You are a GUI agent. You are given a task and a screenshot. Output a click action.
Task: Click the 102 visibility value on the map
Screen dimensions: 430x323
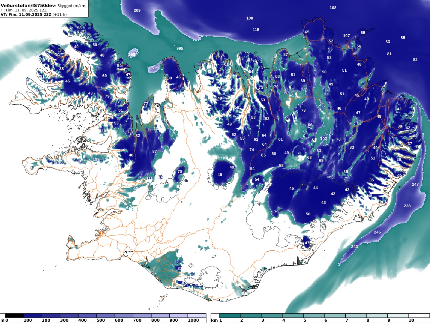(x=324, y=139)
